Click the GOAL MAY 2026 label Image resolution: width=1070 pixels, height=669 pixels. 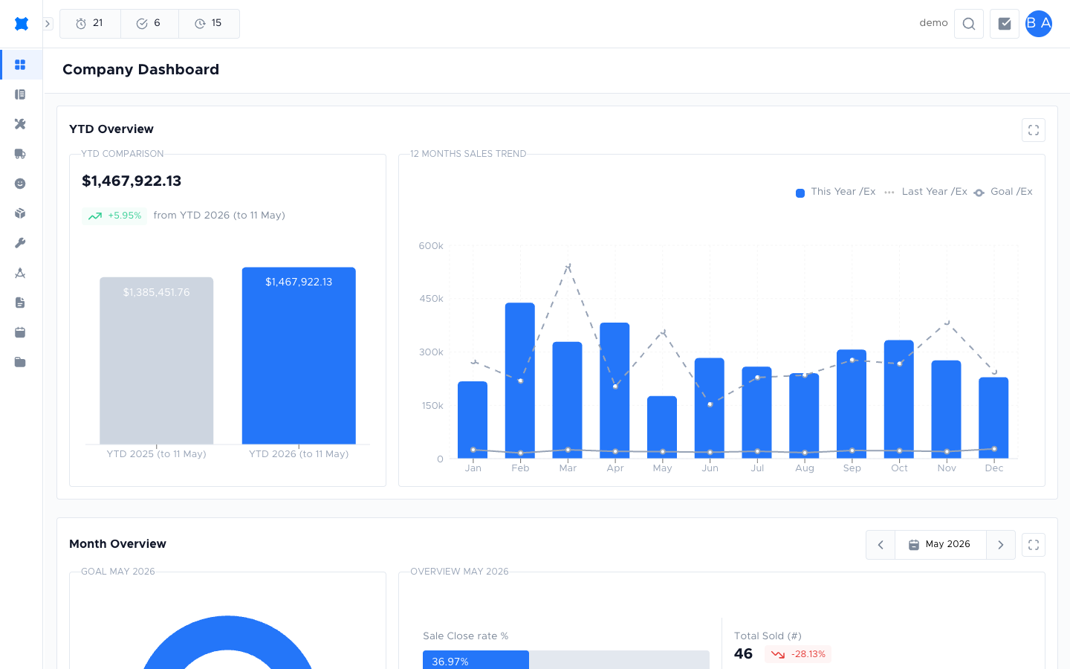(x=118, y=572)
